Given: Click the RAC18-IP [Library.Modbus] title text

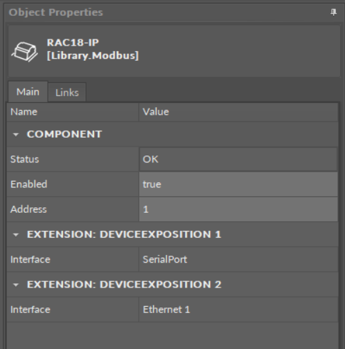Looking at the screenshot, I should pos(93,49).
